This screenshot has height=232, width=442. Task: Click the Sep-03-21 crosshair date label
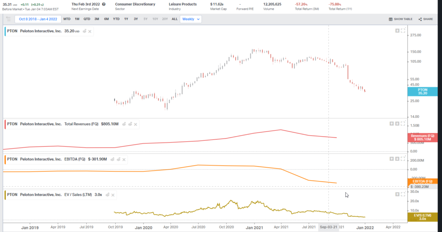click(328, 227)
